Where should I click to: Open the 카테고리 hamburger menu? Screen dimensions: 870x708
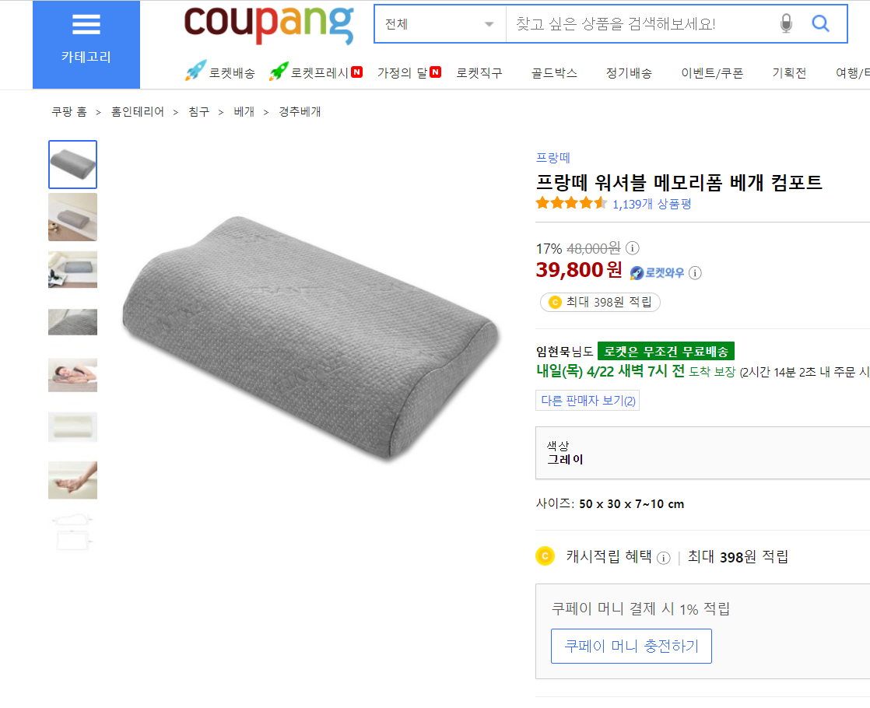[86, 44]
